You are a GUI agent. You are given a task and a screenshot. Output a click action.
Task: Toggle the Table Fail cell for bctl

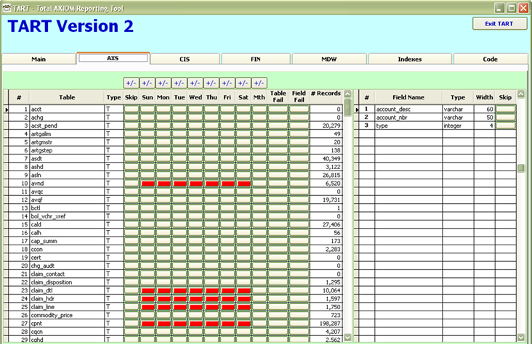[x=278, y=208]
